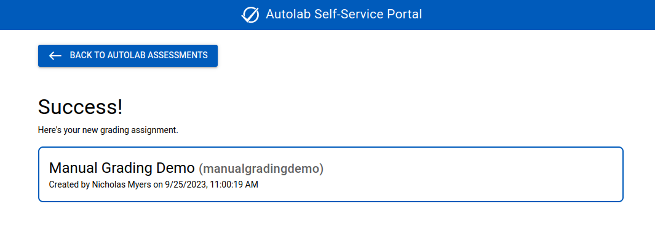
Task: Click the name Nicholas Myers
Action: (x=121, y=184)
